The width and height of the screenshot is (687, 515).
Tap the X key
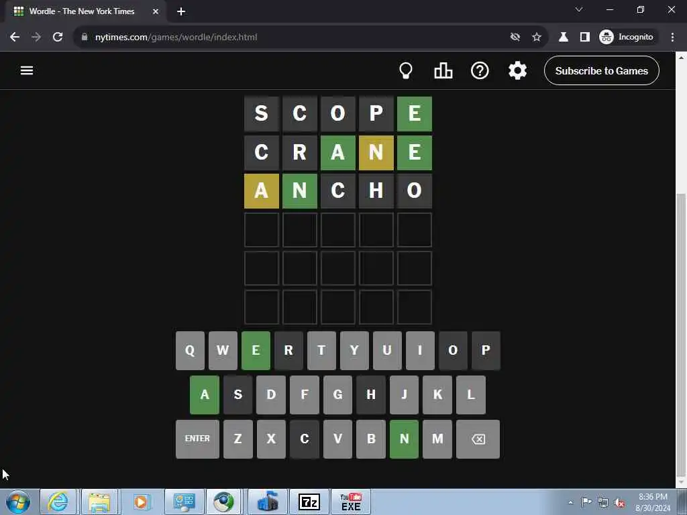click(x=271, y=439)
